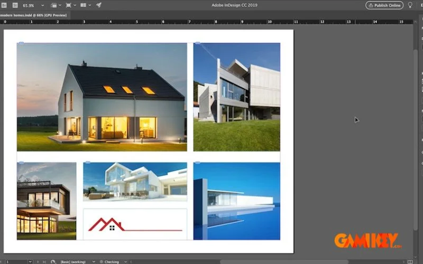Select the blue pool house image

click(x=236, y=201)
